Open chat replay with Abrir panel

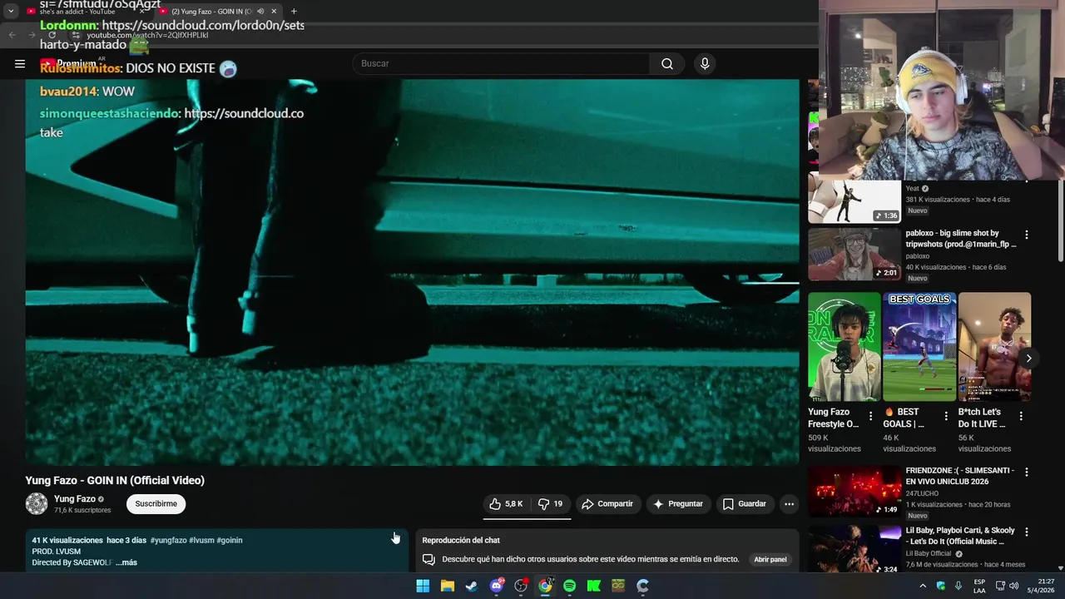click(x=770, y=559)
